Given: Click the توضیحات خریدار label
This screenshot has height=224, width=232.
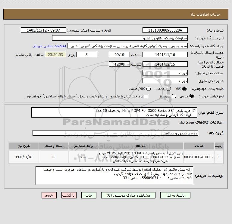Looking at the screenshot, I should click(x=209, y=176).
